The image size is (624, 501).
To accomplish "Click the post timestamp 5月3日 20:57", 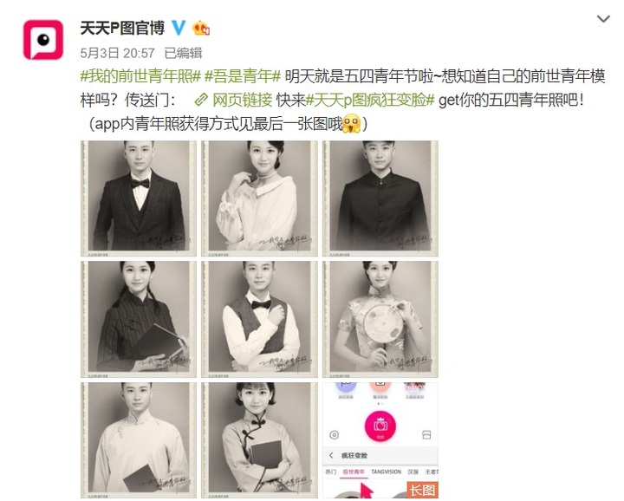I will tap(117, 53).
